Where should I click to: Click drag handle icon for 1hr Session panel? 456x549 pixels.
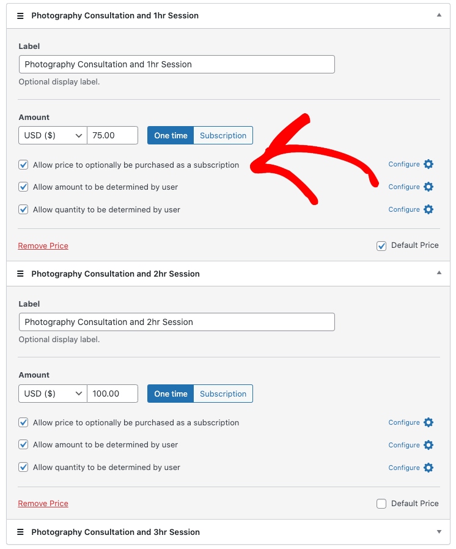point(20,16)
